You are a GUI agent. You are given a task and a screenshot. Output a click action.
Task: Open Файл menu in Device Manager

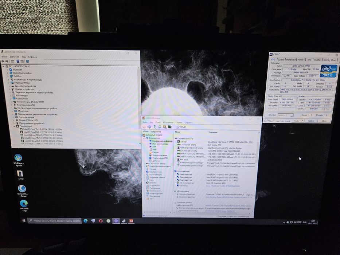click(x=4, y=56)
